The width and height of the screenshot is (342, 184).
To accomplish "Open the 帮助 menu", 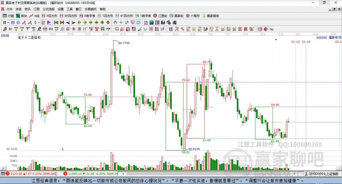I will pyautogui.click(x=103, y=9).
